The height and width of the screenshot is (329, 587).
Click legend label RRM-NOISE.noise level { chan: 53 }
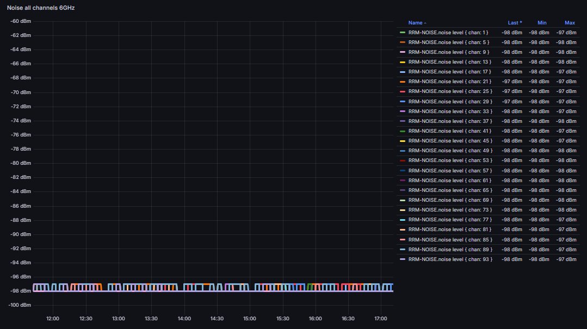coord(450,160)
